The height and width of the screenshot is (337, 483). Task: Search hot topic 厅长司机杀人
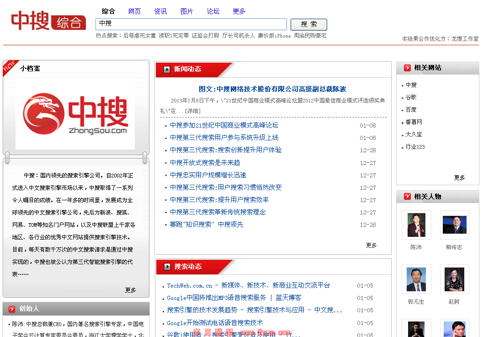tap(239, 36)
